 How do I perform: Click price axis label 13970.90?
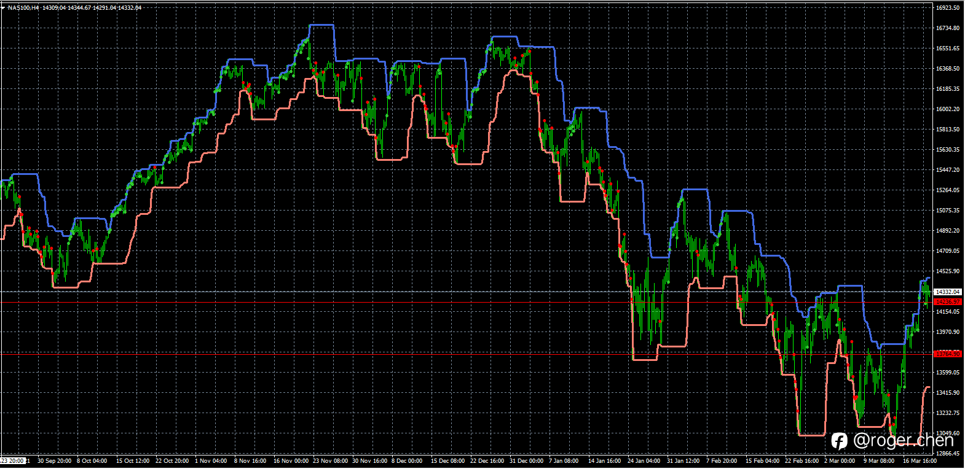(948, 332)
